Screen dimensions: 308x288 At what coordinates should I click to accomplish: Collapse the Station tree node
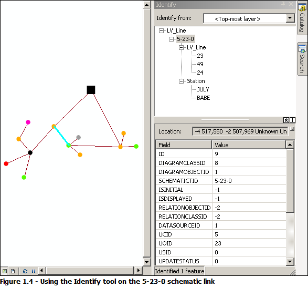point(182,81)
